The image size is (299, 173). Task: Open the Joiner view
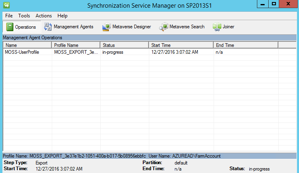point(223,27)
